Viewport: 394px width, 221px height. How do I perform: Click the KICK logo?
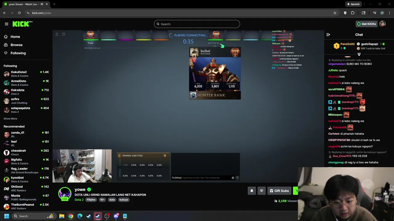click(22, 24)
